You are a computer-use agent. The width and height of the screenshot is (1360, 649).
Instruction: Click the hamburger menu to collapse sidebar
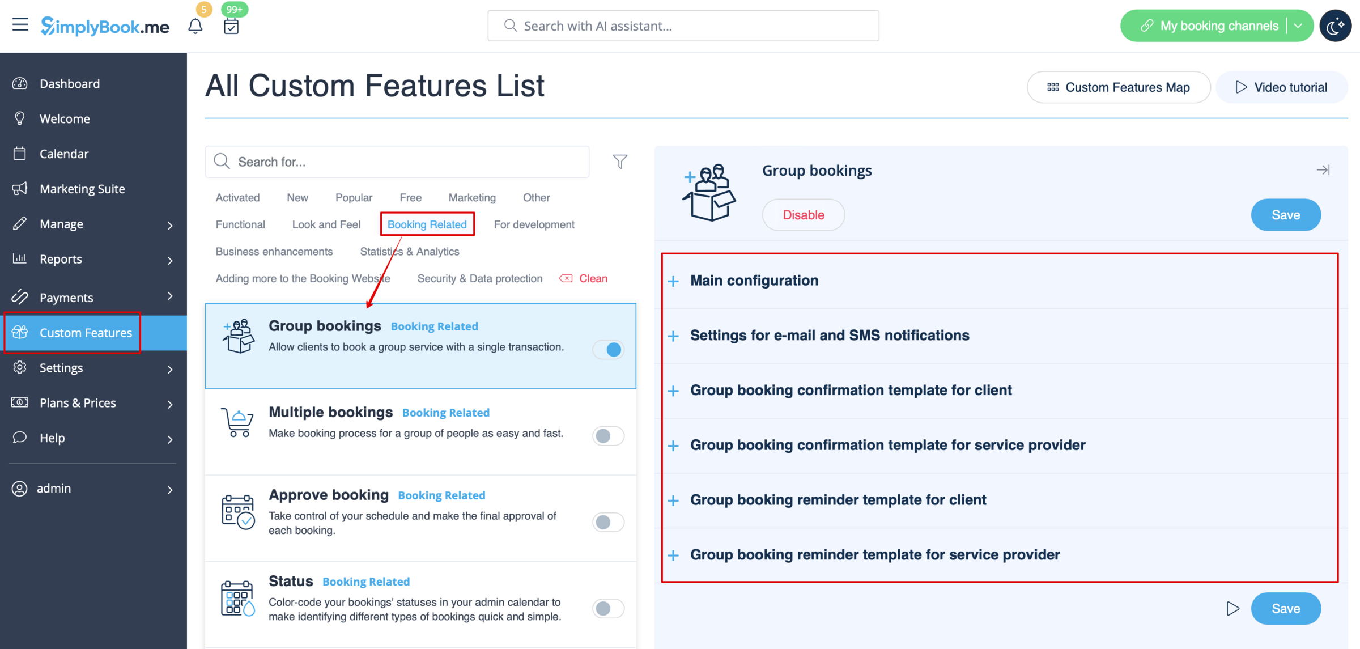tap(20, 24)
